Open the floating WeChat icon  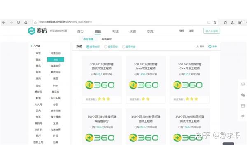pos(243,95)
